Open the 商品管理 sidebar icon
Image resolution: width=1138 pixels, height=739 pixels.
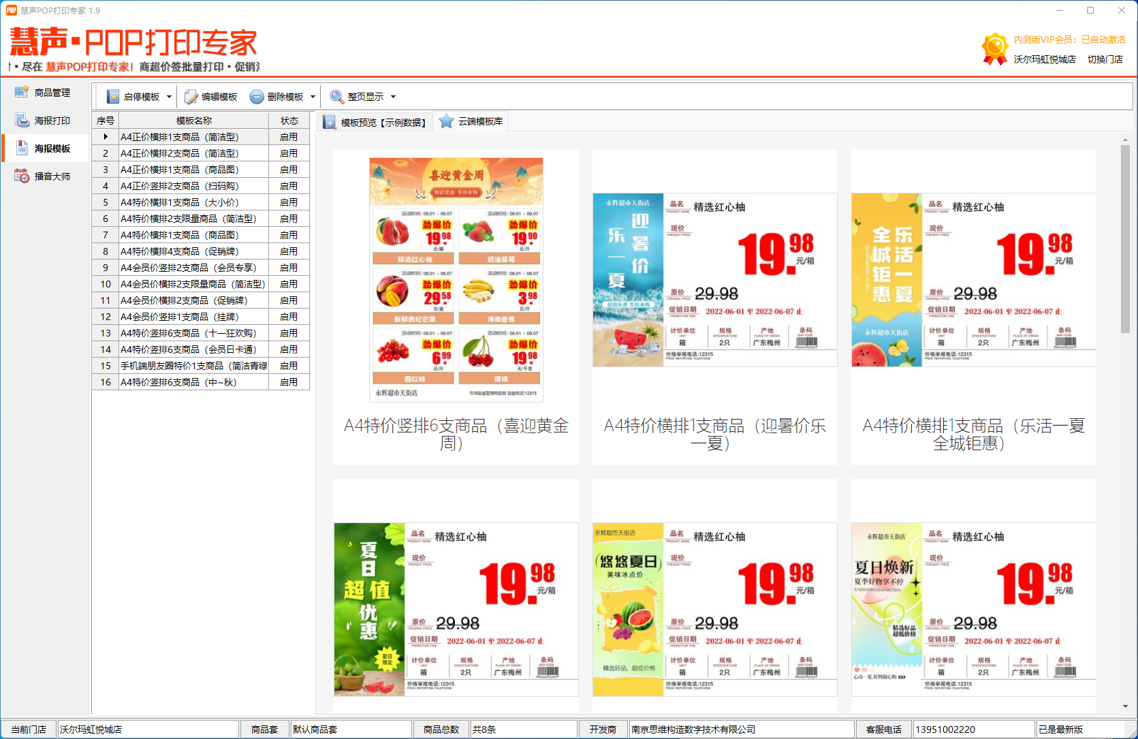20,92
